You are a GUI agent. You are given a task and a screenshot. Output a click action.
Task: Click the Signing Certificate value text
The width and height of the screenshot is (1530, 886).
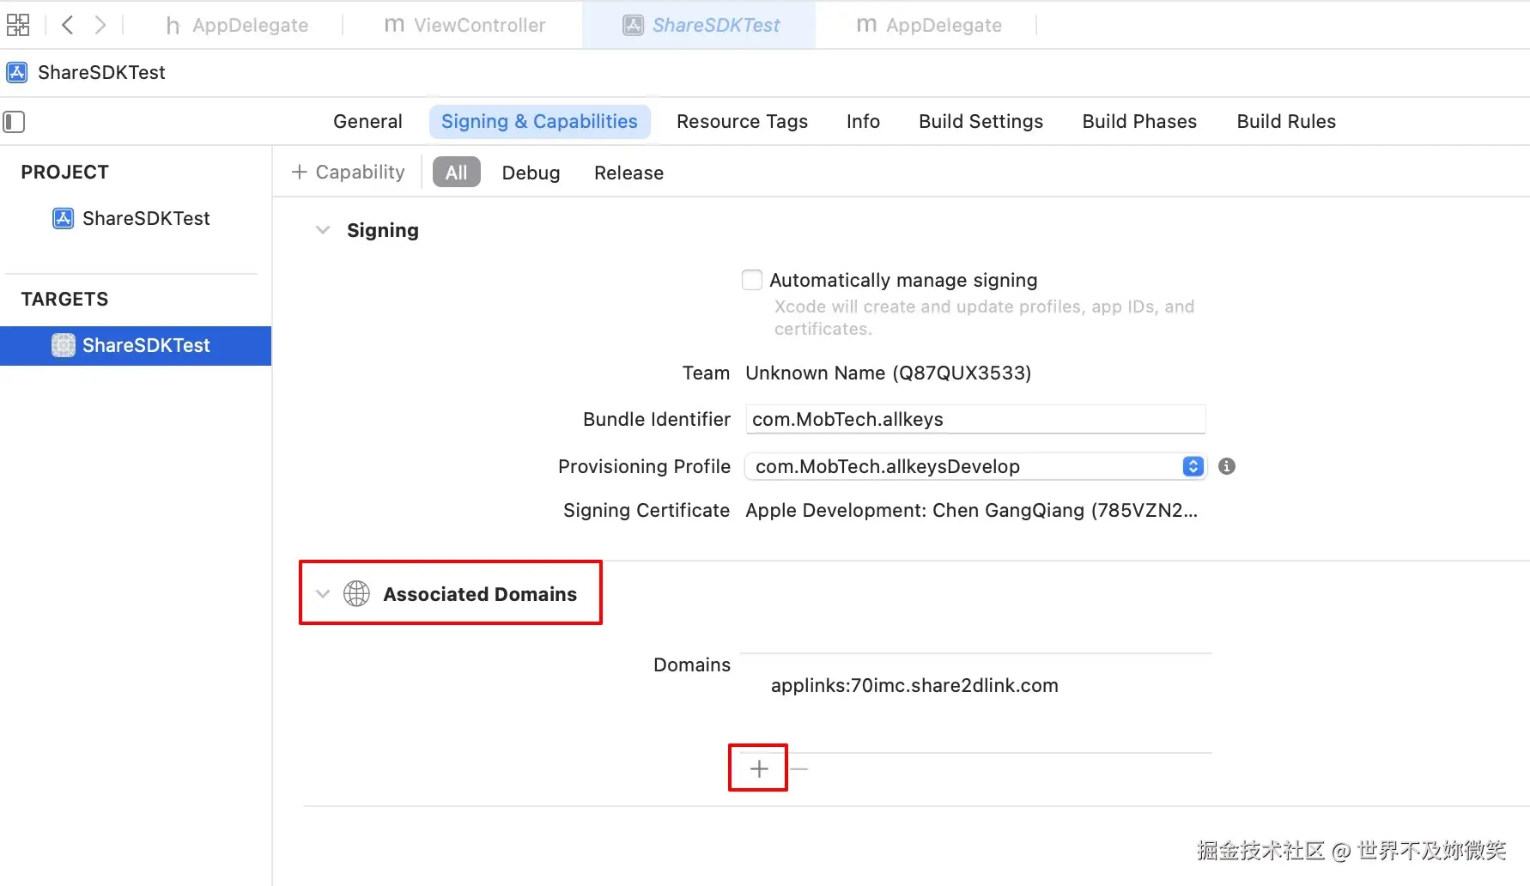[971, 511]
